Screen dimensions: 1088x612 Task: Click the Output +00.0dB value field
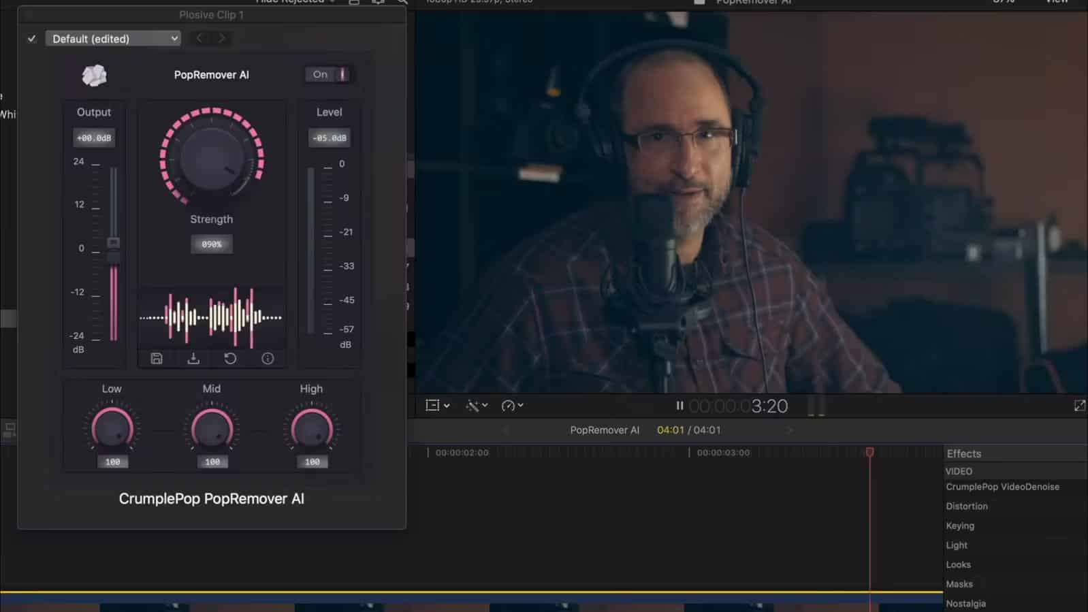tap(94, 138)
